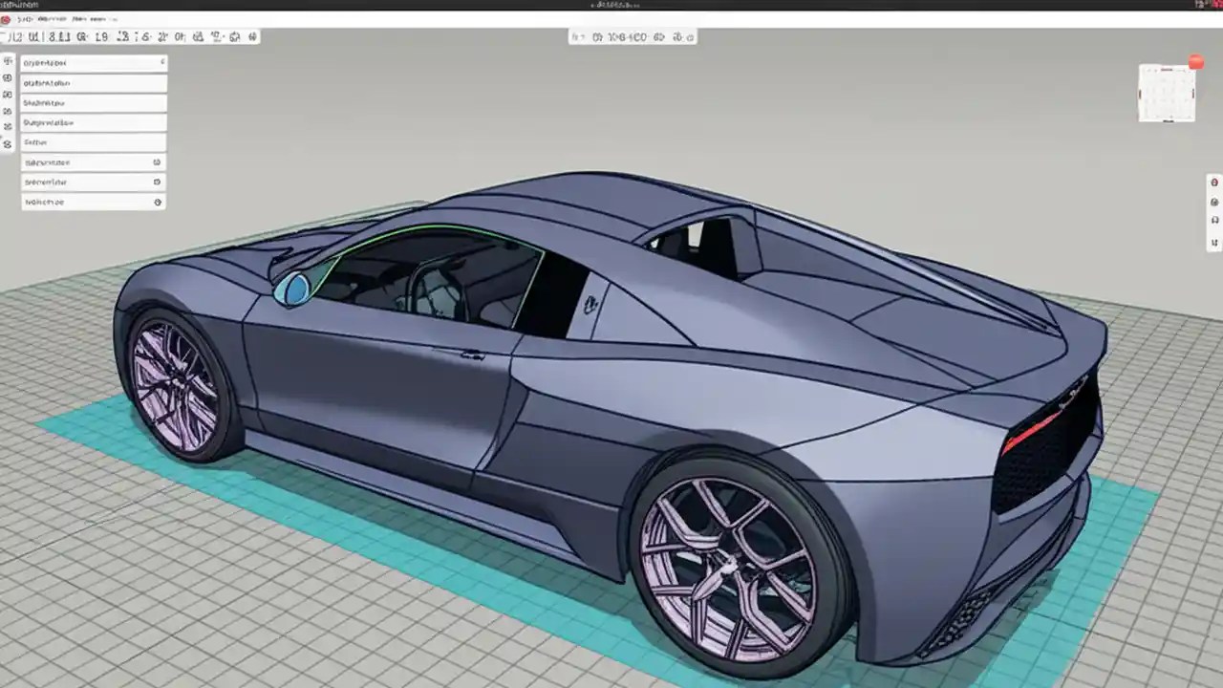The image size is (1223, 688).
Task: Toggle visibility on the Dimensions panel row
Action: (159, 162)
